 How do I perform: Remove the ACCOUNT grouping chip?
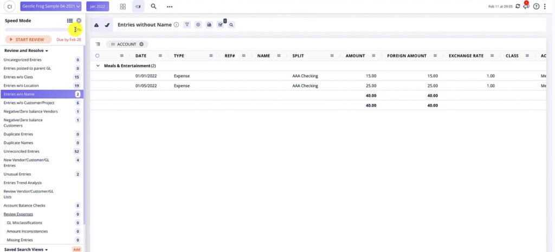(x=141, y=44)
